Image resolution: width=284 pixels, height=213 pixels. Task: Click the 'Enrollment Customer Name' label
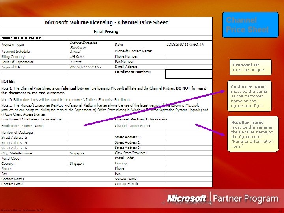click(x=22, y=126)
